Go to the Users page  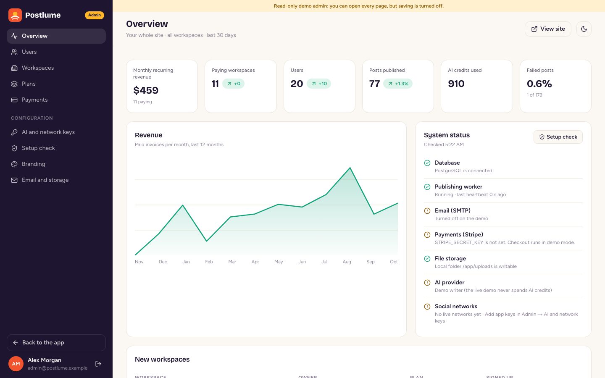tap(56, 52)
